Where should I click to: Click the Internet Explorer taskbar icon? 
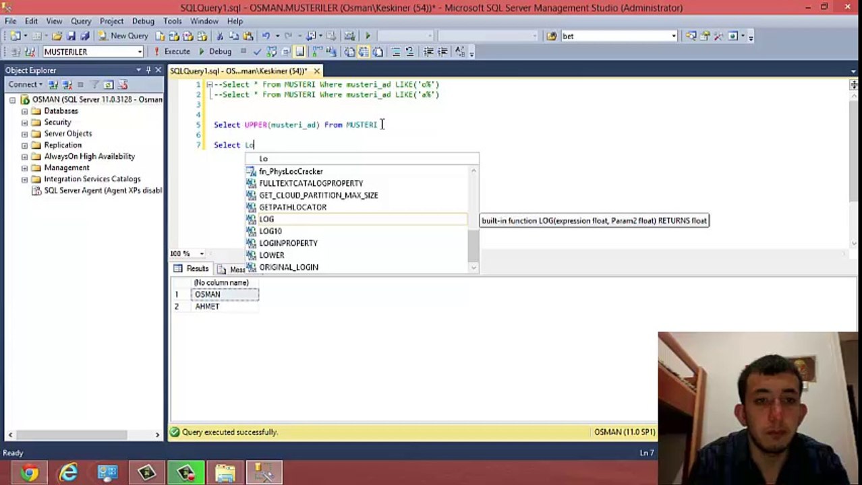point(69,473)
